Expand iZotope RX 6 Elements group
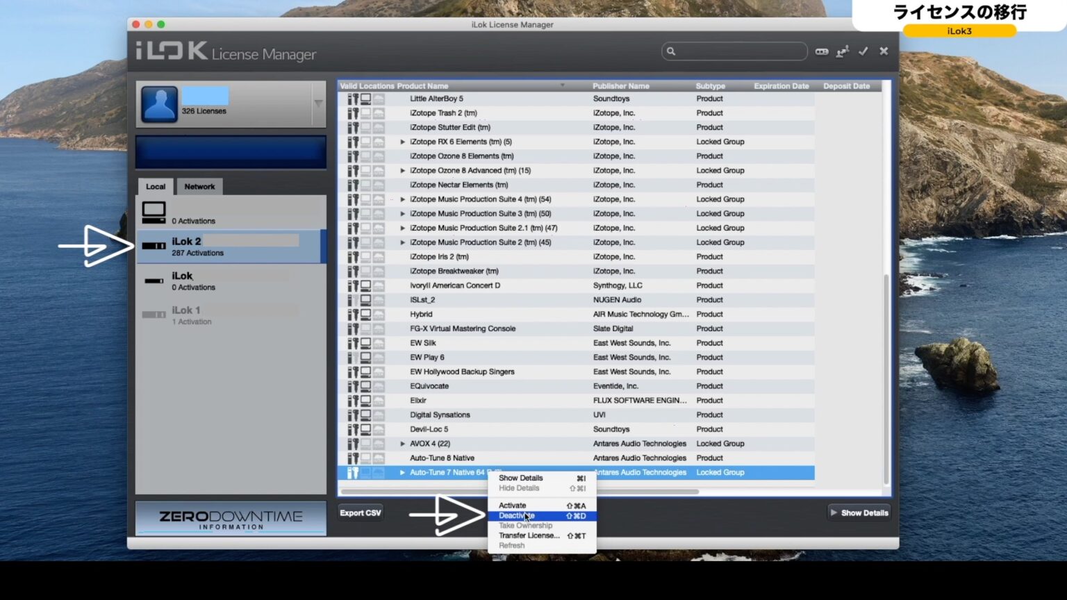Viewport: 1067px width, 600px height. tap(402, 142)
